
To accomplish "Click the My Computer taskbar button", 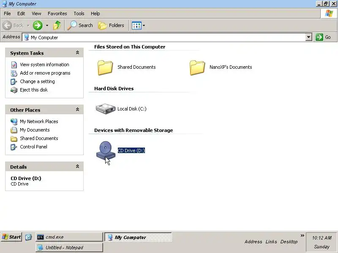I will [x=138, y=237].
